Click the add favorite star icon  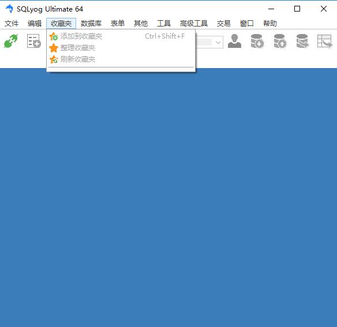[x=54, y=36]
